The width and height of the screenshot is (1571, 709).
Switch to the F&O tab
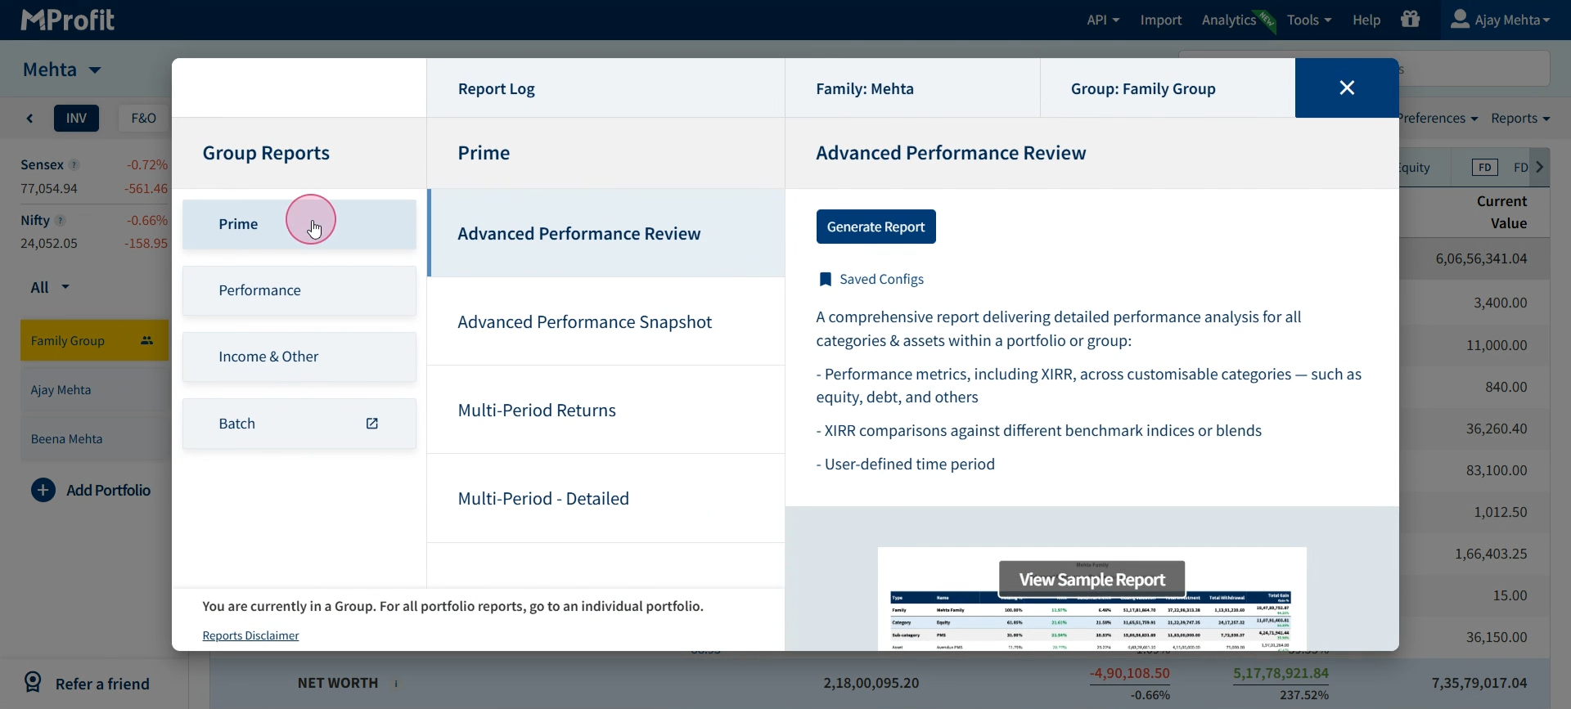click(144, 119)
